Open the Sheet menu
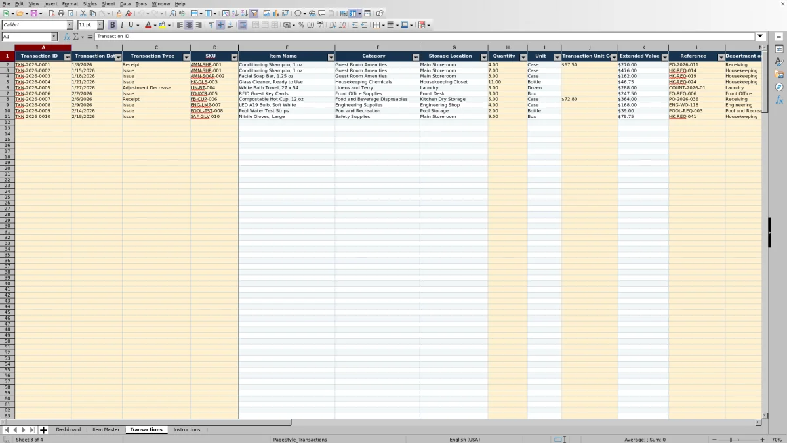Viewport: 787px width, 443px height. click(x=108, y=3)
